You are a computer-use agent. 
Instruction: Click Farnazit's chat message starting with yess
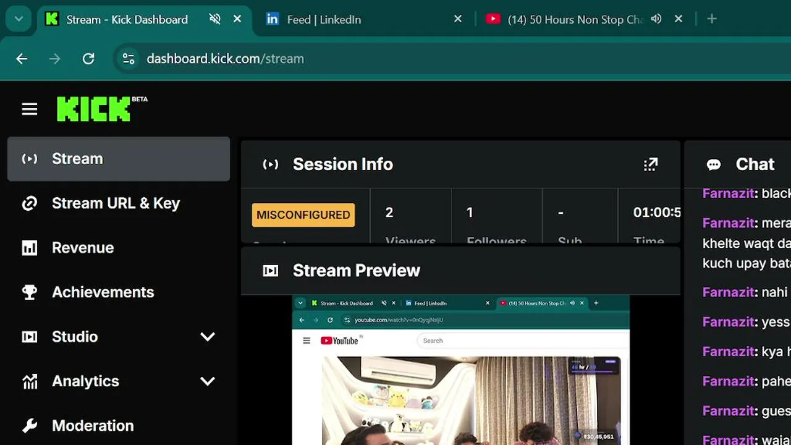point(747,322)
